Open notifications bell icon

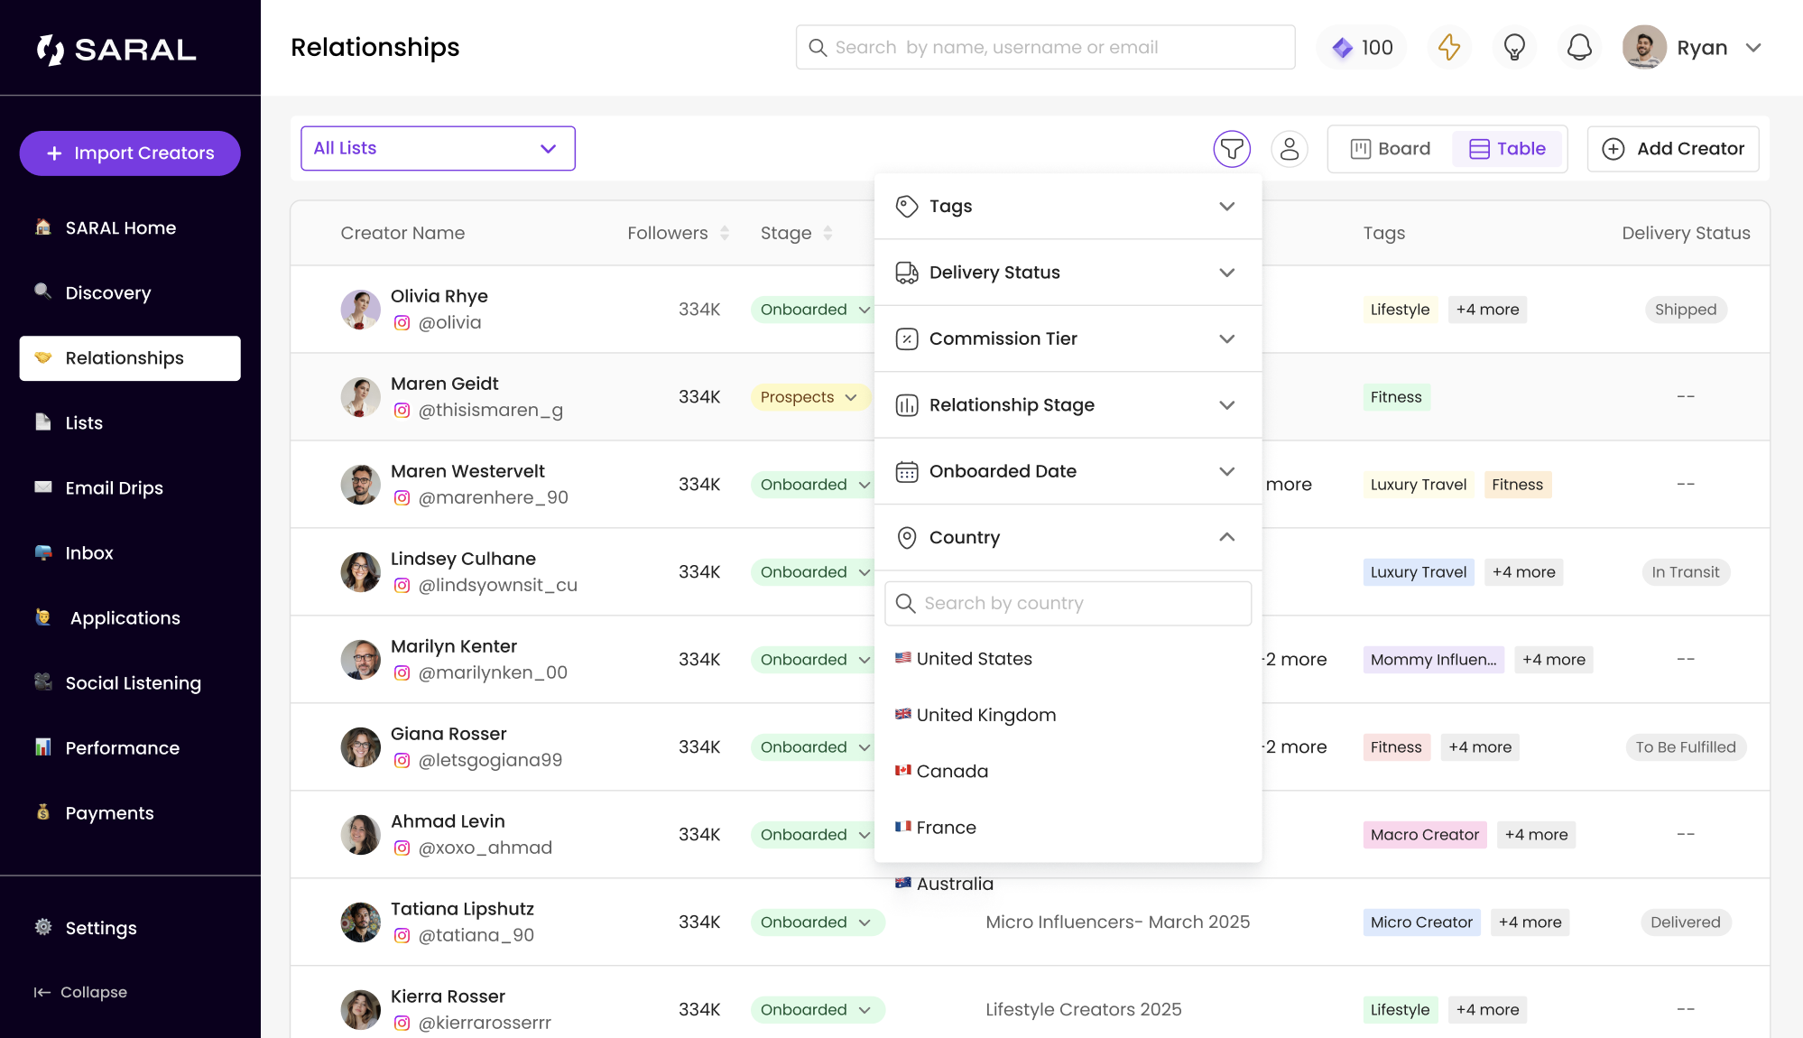point(1579,47)
